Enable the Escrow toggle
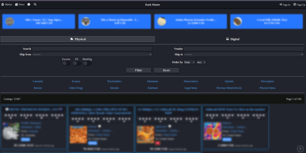The image size is (306, 153). click(66, 63)
